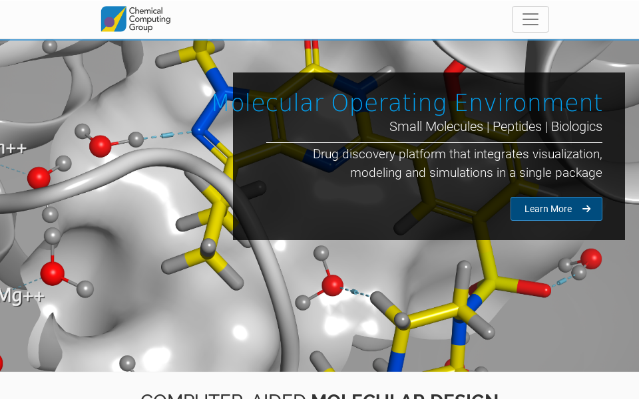The width and height of the screenshot is (639, 399).
Task: Click the Small Molecules | Peptides | Biologics tagline
Action: pyautogui.click(x=496, y=126)
